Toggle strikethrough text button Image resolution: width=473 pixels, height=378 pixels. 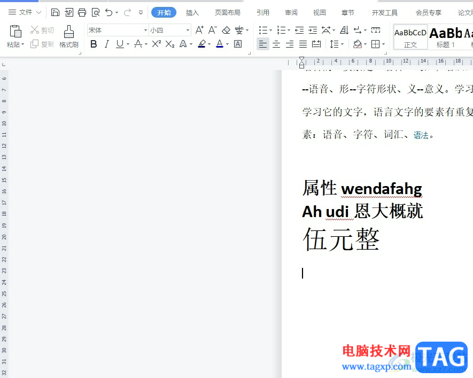[138, 44]
